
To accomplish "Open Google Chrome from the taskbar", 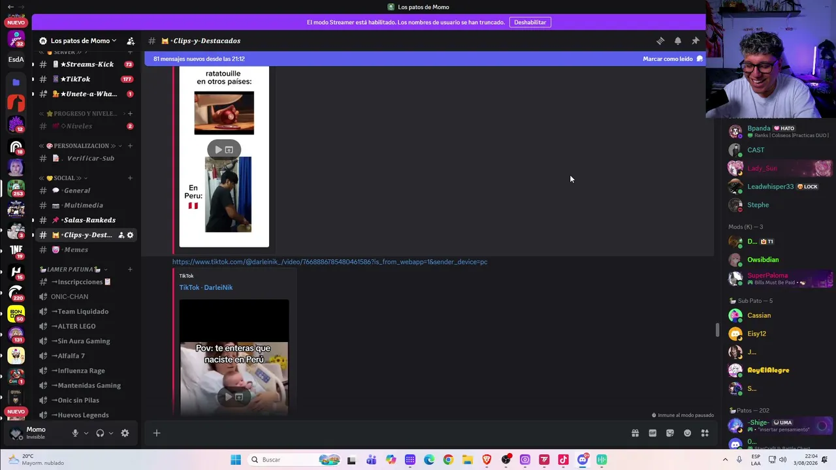I will [x=448, y=460].
